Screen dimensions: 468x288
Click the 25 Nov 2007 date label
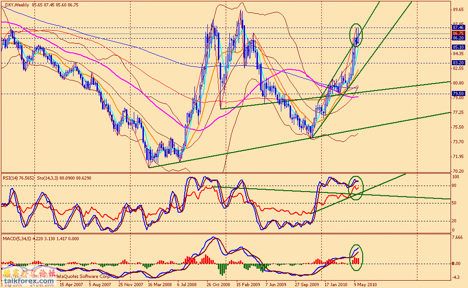(x=131, y=284)
